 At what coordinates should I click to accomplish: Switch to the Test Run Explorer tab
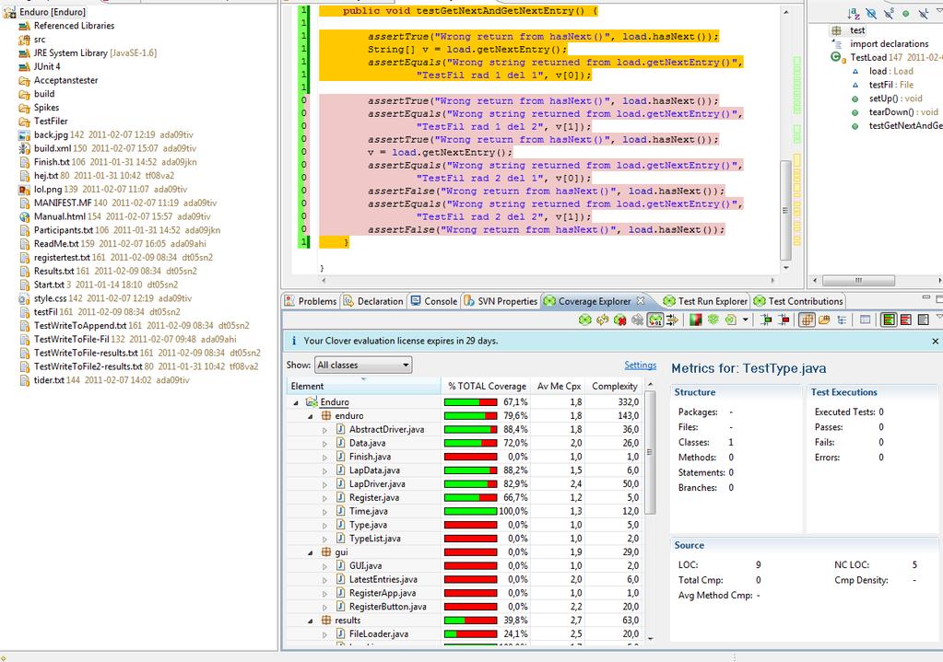point(705,301)
